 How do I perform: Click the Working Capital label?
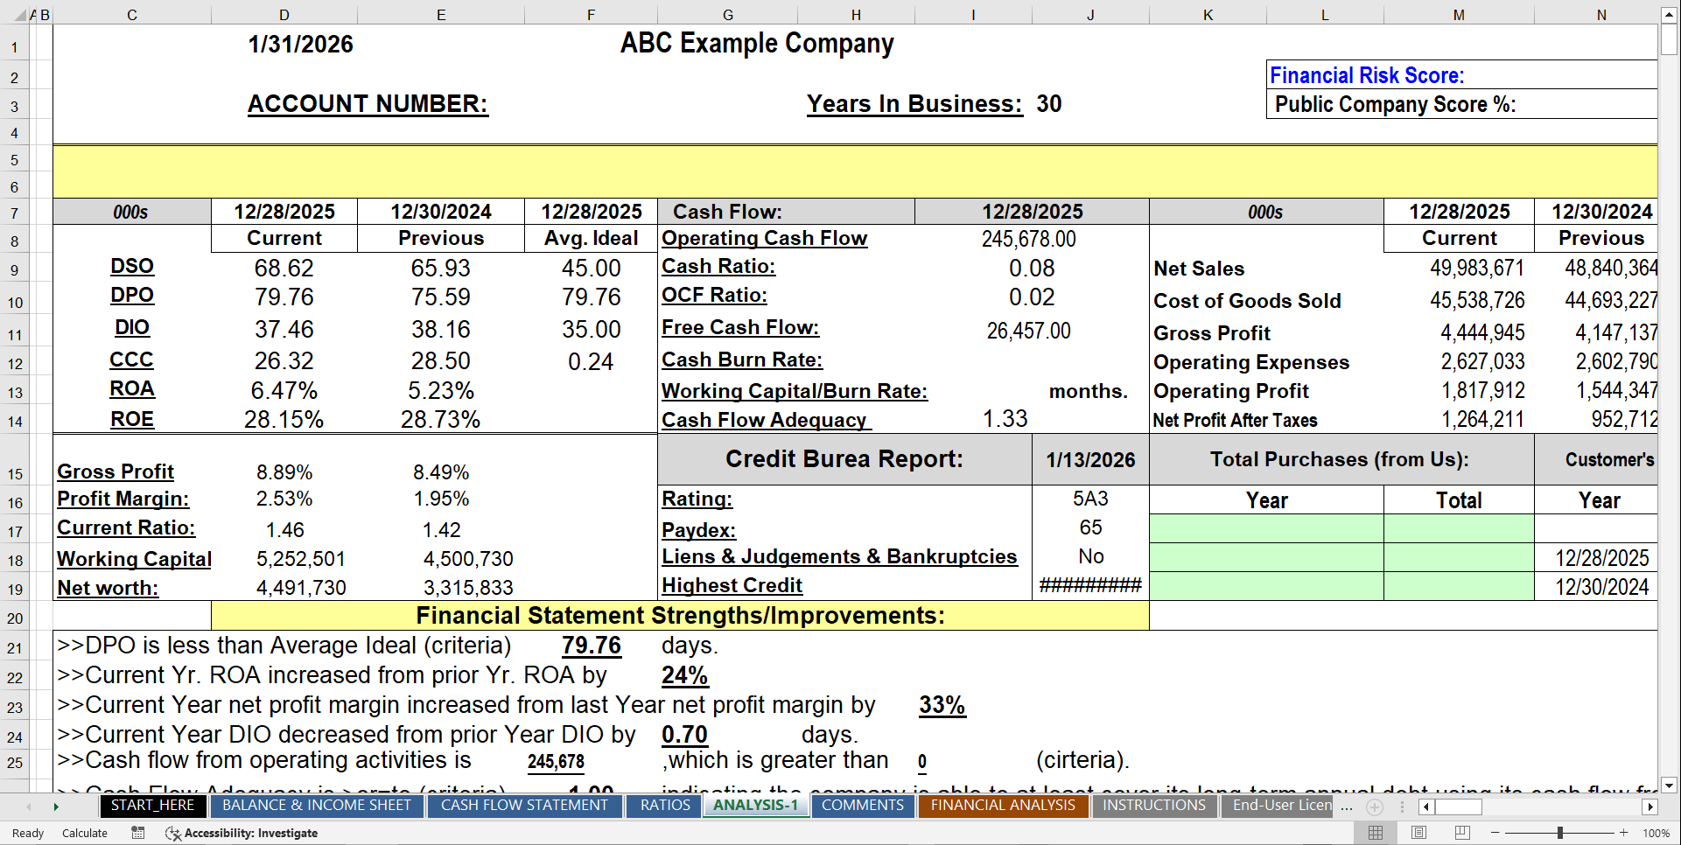tap(134, 559)
